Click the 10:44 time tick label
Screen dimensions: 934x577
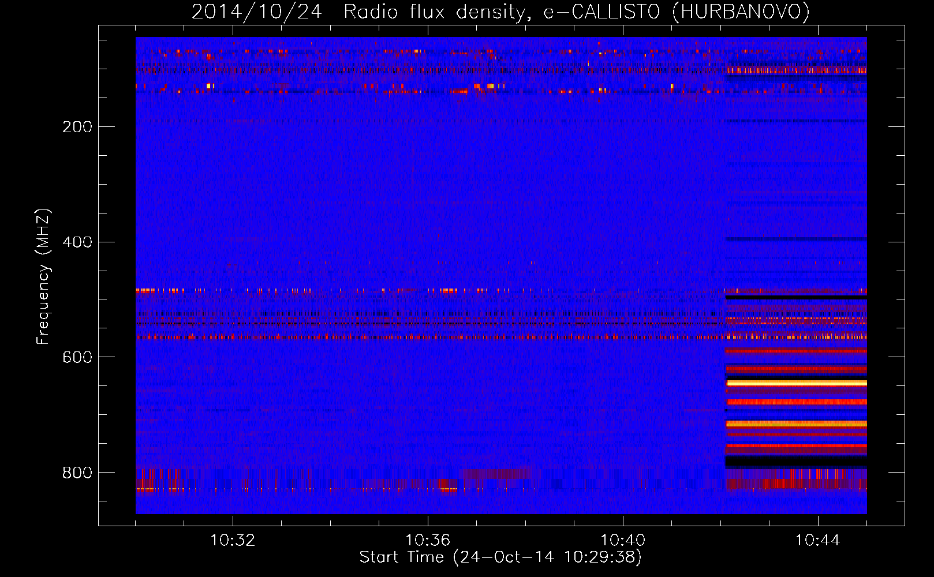click(x=818, y=541)
